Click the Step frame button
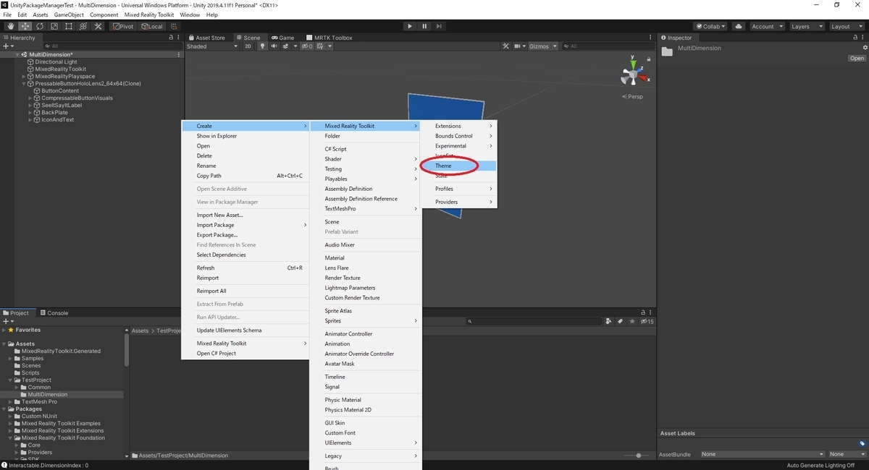The width and height of the screenshot is (869, 470). [439, 26]
